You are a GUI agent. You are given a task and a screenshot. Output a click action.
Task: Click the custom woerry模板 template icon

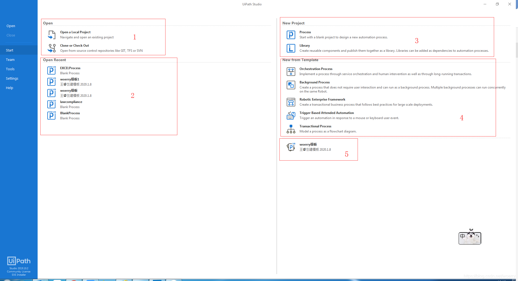pyautogui.click(x=291, y=147)
